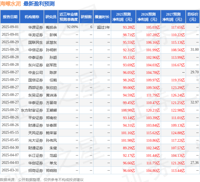Click the 海螺水泥 title text

(10, 4)
